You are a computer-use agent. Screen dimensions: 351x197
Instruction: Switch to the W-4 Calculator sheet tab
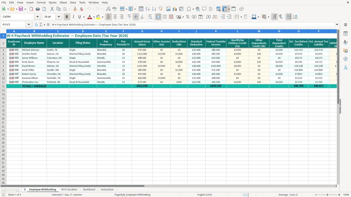[x=69, y=189]
